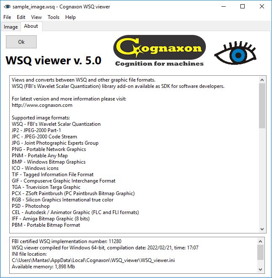This screenshot has height=278, width=272.
Task: Click the compilation date 2022/02/21 line
Action: [105, 248]
